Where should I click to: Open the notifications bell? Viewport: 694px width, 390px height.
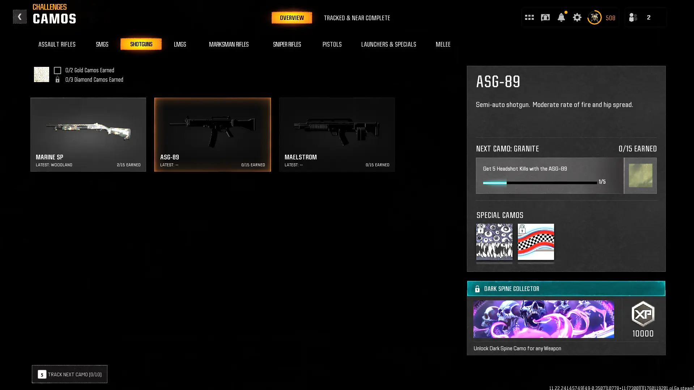561,17
